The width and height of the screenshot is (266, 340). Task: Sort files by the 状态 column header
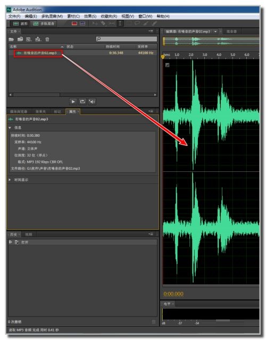click(70, 47)
